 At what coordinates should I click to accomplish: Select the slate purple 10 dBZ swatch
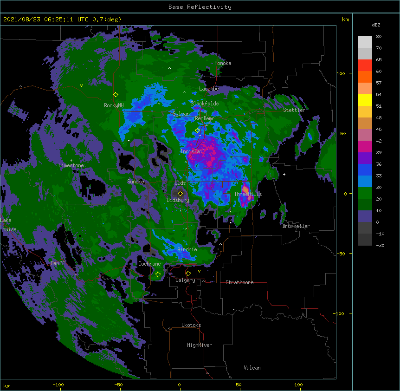tap(365, 216)
